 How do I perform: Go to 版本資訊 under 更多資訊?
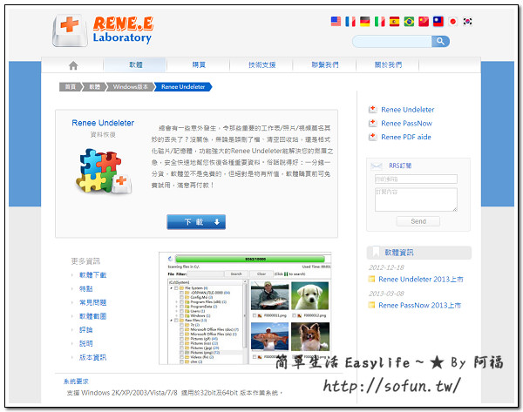[x=92, y=357]
